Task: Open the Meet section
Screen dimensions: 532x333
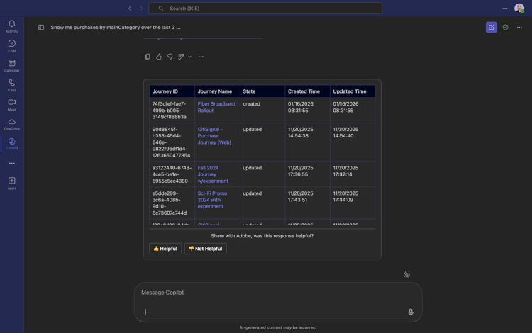Action: coord(12,105)
